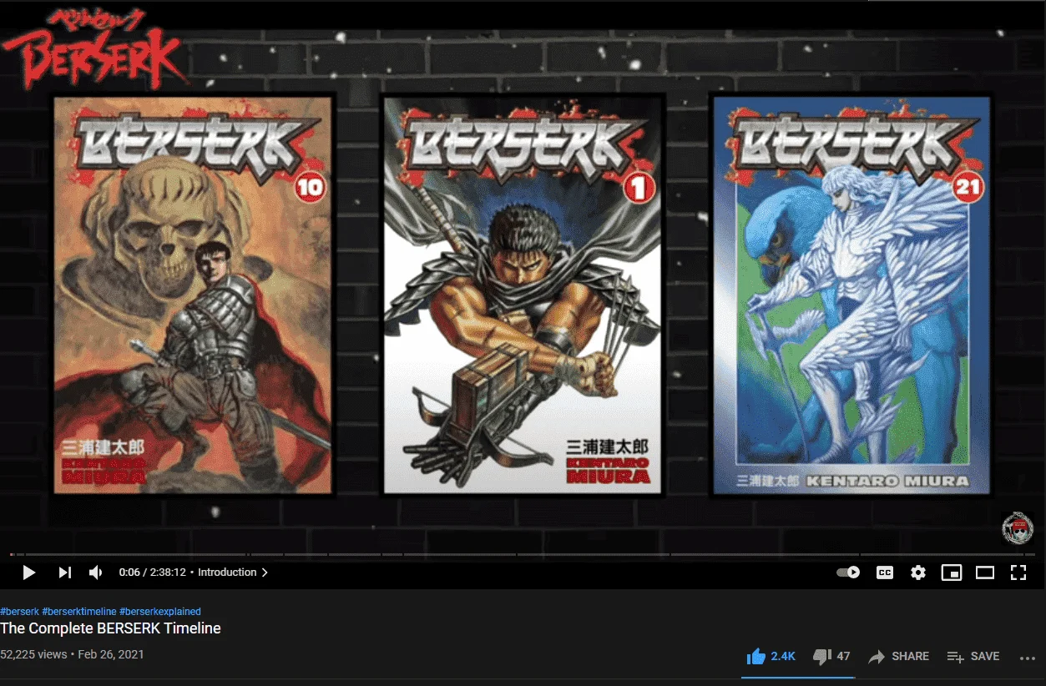Open video settings gear
This screenshot has height=686, width=1046.
pos(918,573)
